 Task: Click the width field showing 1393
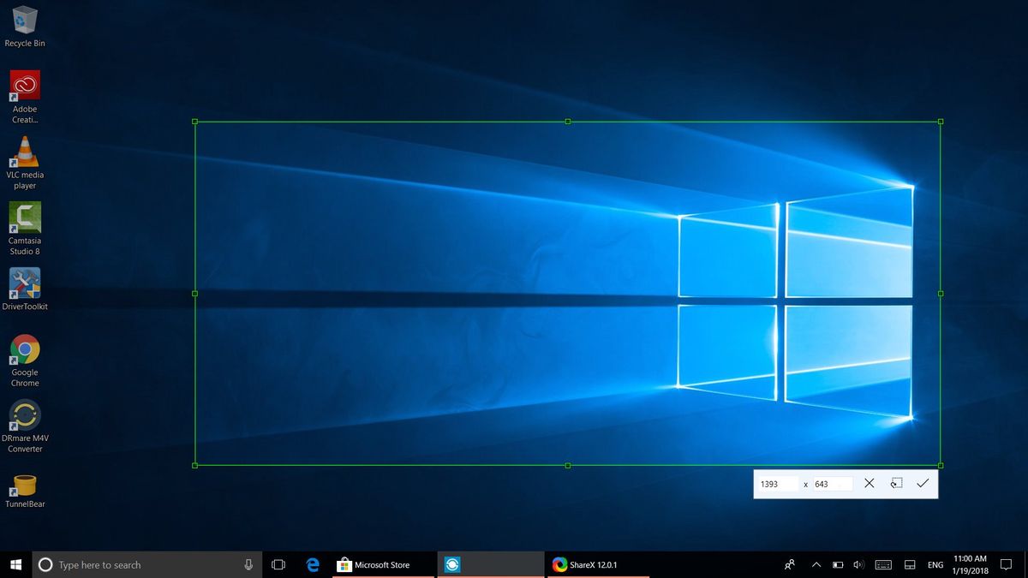[x=776, y=484]
